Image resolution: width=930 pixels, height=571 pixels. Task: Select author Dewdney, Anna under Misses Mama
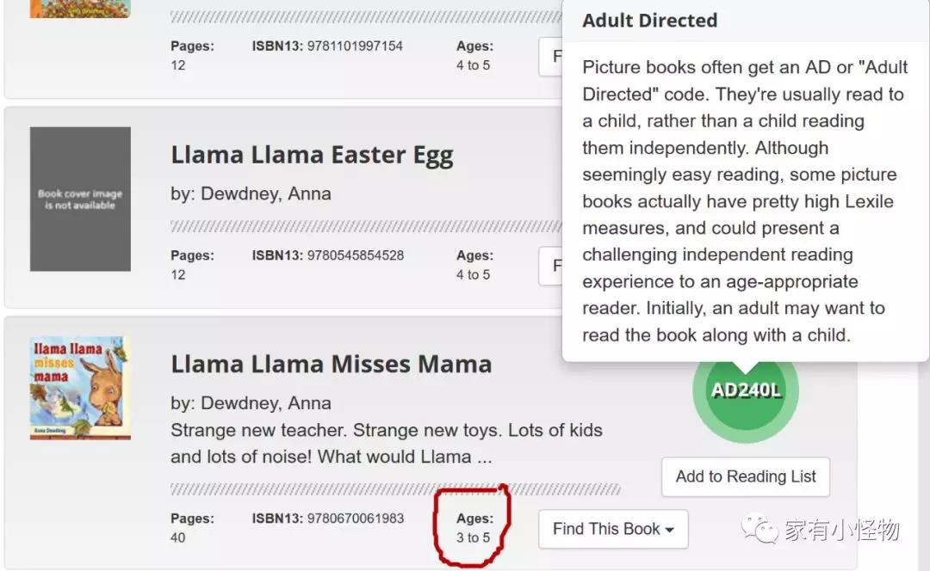251,402
